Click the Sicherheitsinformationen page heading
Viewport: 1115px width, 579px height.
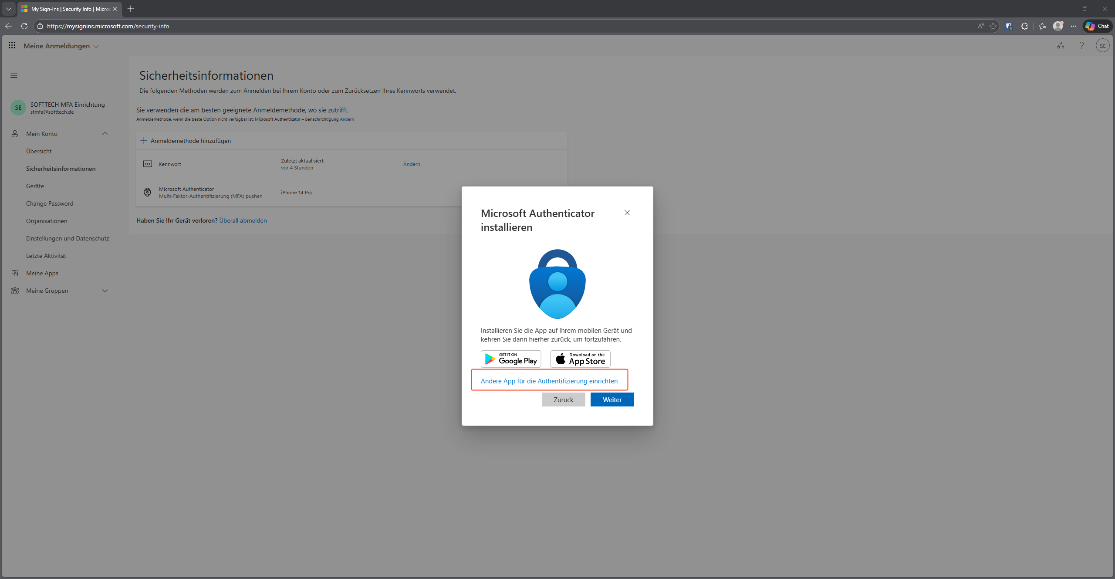pos(206,75)
